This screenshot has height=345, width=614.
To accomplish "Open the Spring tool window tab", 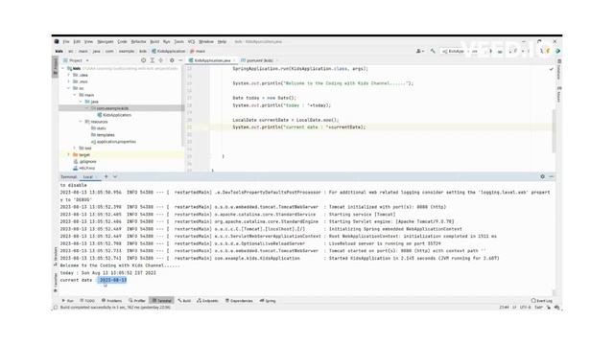I will [268, 301].
